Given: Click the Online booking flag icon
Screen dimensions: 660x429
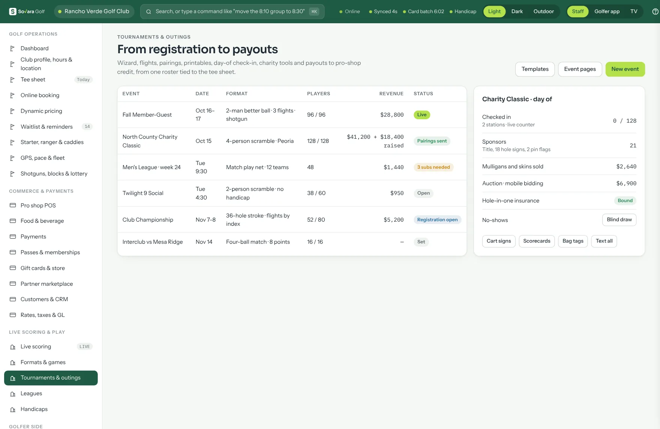Looking at the screenshot, I should point(12,95).
